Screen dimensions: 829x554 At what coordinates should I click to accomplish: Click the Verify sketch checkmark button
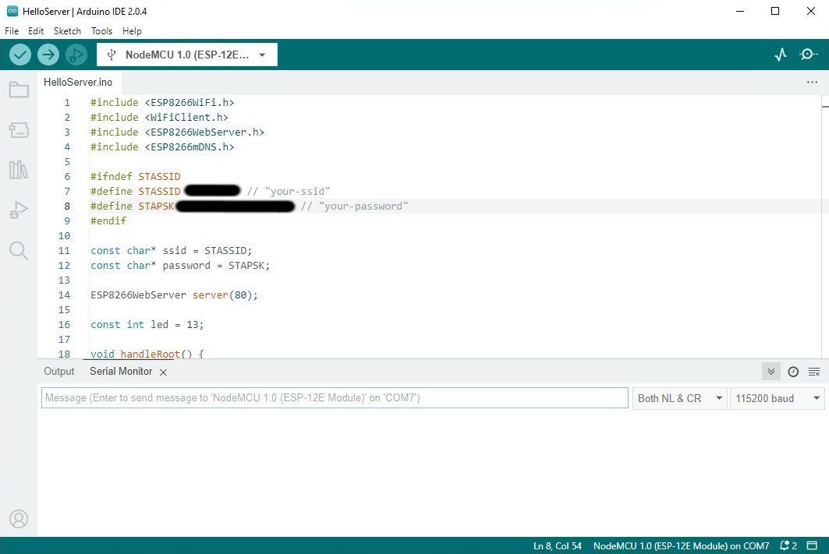(x=20, y=55)
